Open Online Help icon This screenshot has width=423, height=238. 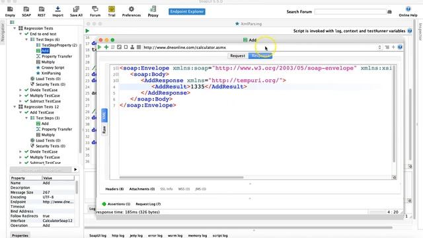tap(408, 12)
